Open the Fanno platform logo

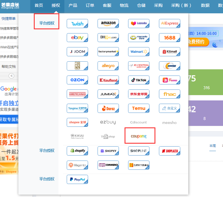[170, 80]
